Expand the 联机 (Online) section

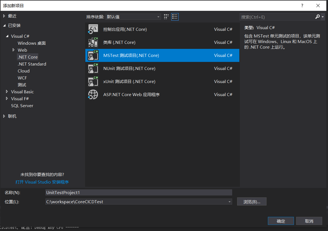[x=4, y=116]
